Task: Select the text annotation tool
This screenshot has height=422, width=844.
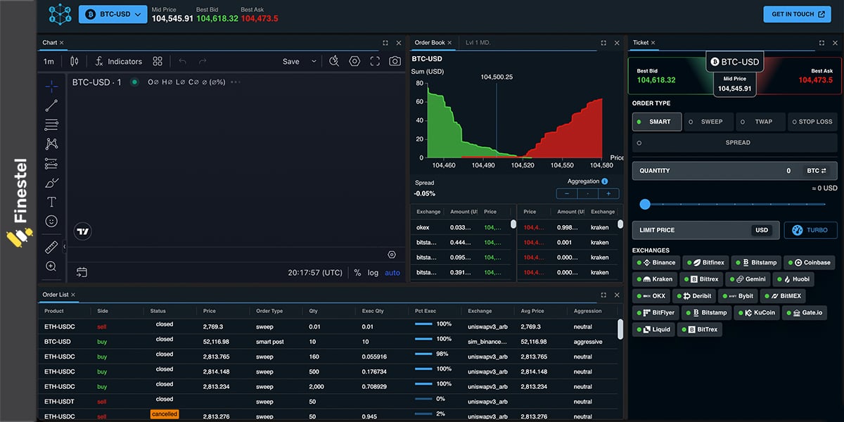Action: 51,202
